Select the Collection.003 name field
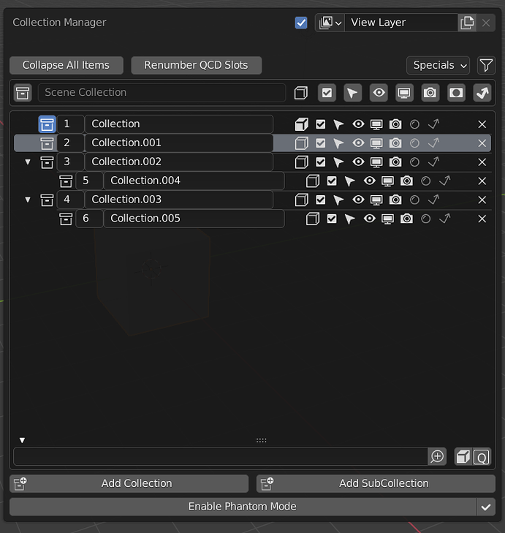The image size is (505, 533). click(179, 200)
